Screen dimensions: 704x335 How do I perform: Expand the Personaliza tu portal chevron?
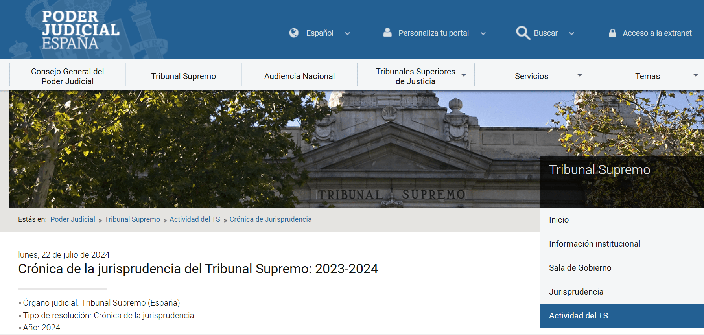pyautogui.click(x=483, y=33)
